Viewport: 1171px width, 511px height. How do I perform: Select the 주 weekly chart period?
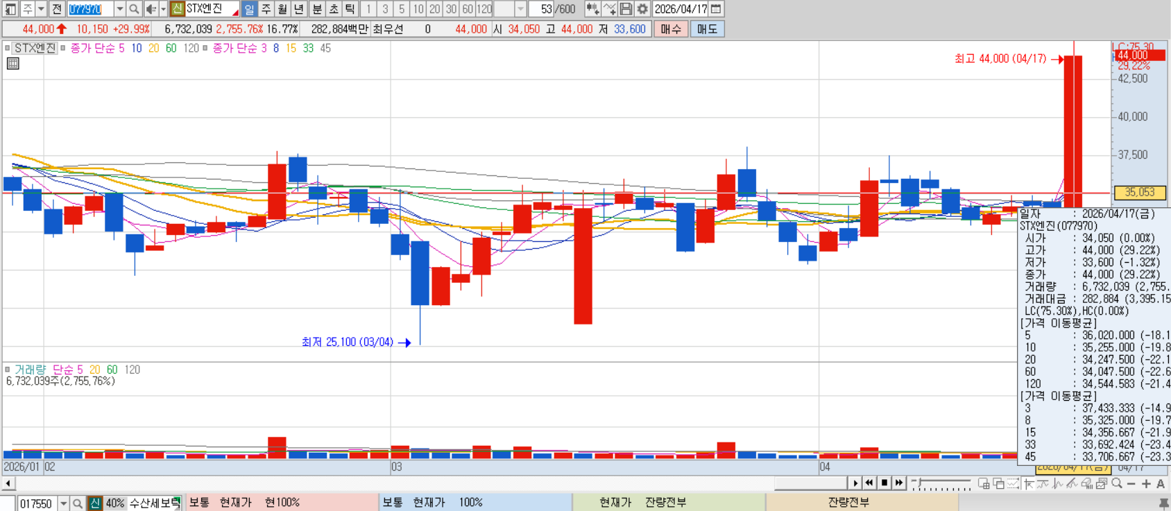(x=266, y=9)
